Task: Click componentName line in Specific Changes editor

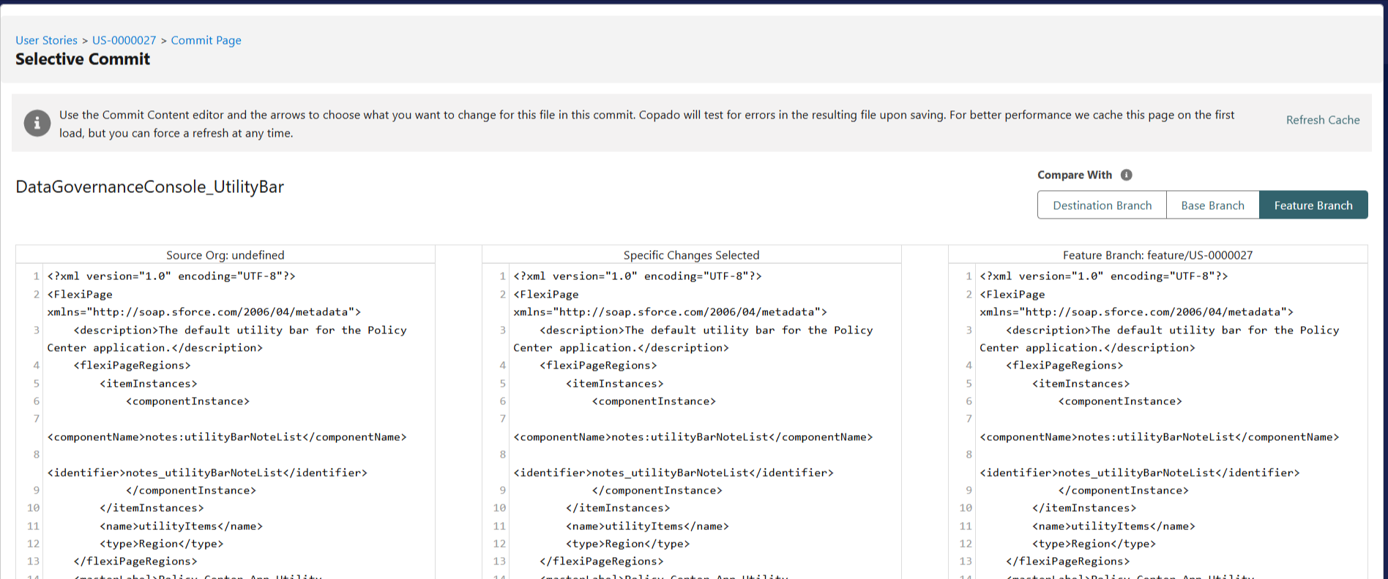Action: click(693, 437)
